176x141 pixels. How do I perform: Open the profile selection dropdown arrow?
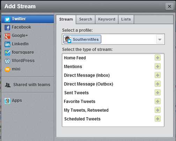160,39
